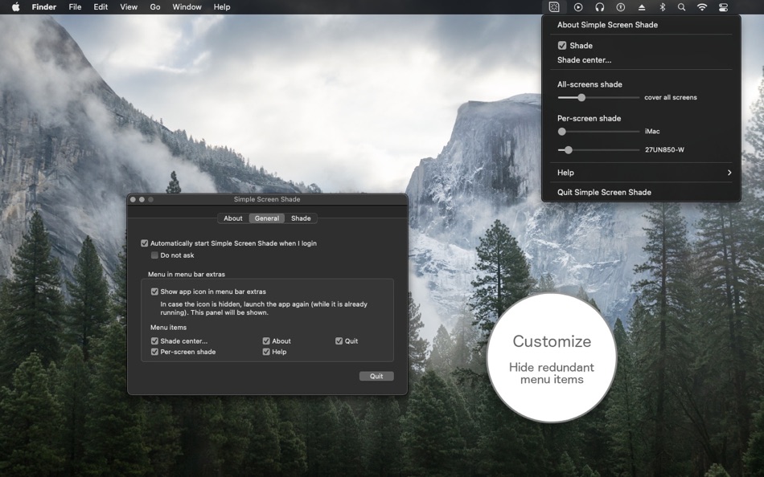Open the Bluetooth menu bar icon
764x477 pixels.
pyautogui.click(x=662, y=6)
